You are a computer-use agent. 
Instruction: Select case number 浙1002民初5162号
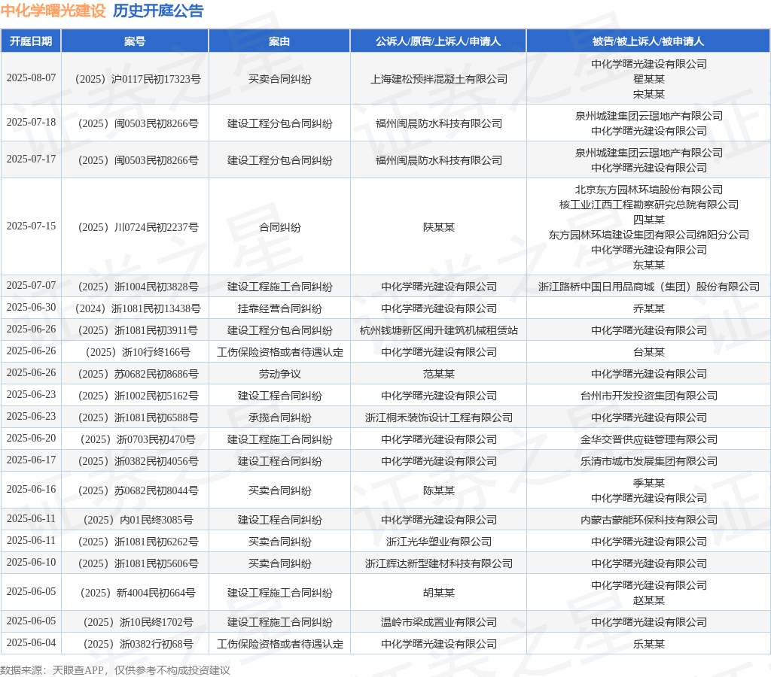138,396
